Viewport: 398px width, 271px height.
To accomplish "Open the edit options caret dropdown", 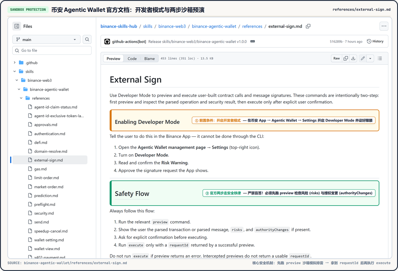I will coord(370,58).
